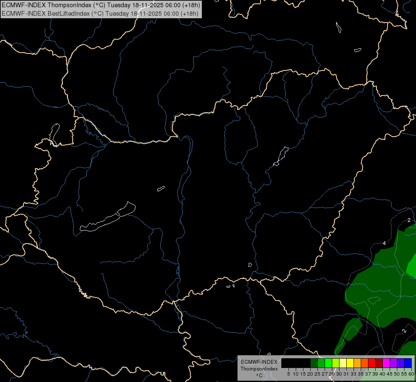Click legend tick value '60'
The width and height of the screenshot is (416, 382).
(411, 374)
